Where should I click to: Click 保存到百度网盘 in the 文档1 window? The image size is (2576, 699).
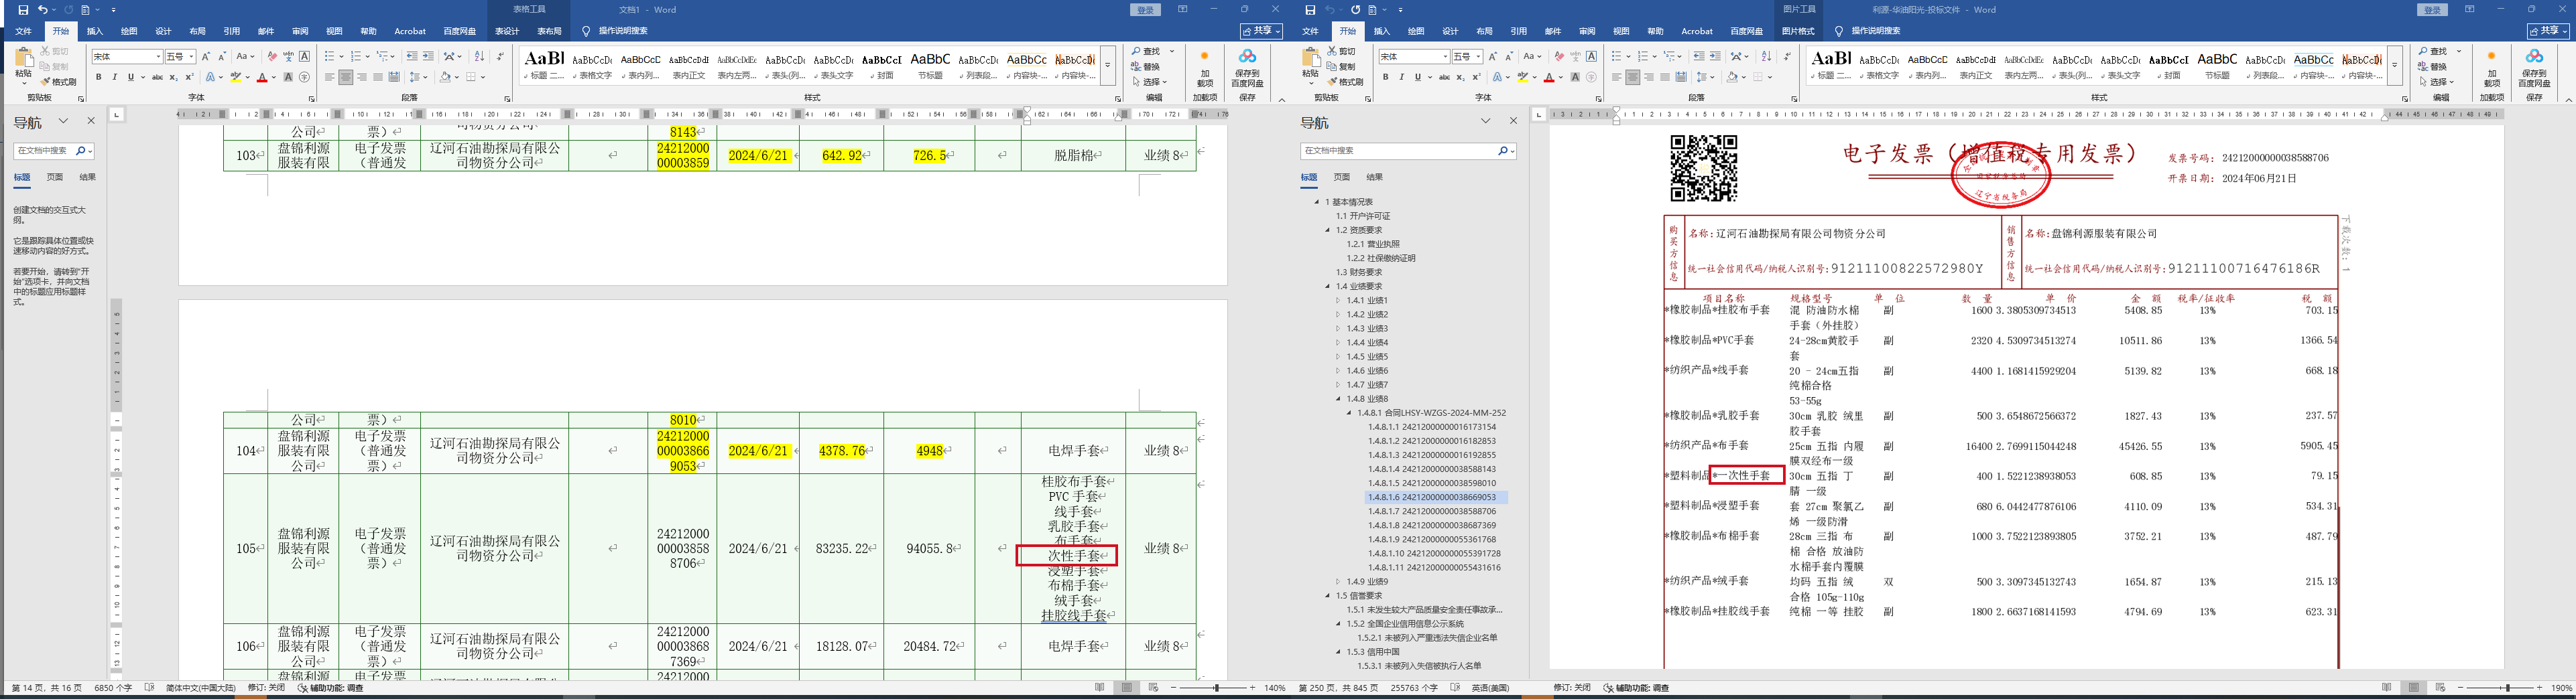1247,68
